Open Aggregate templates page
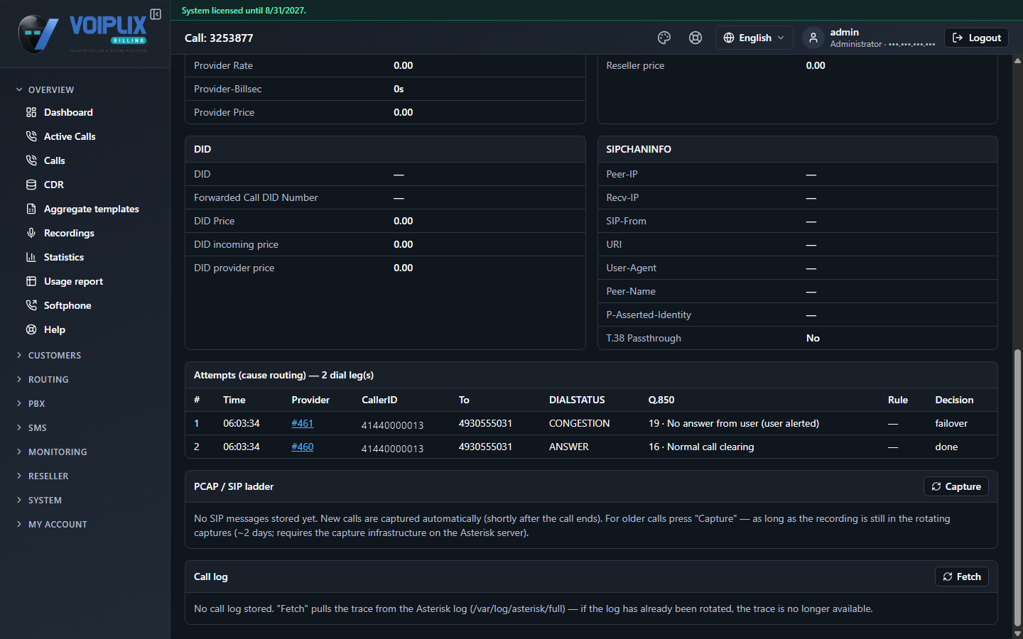 (92, 209)
